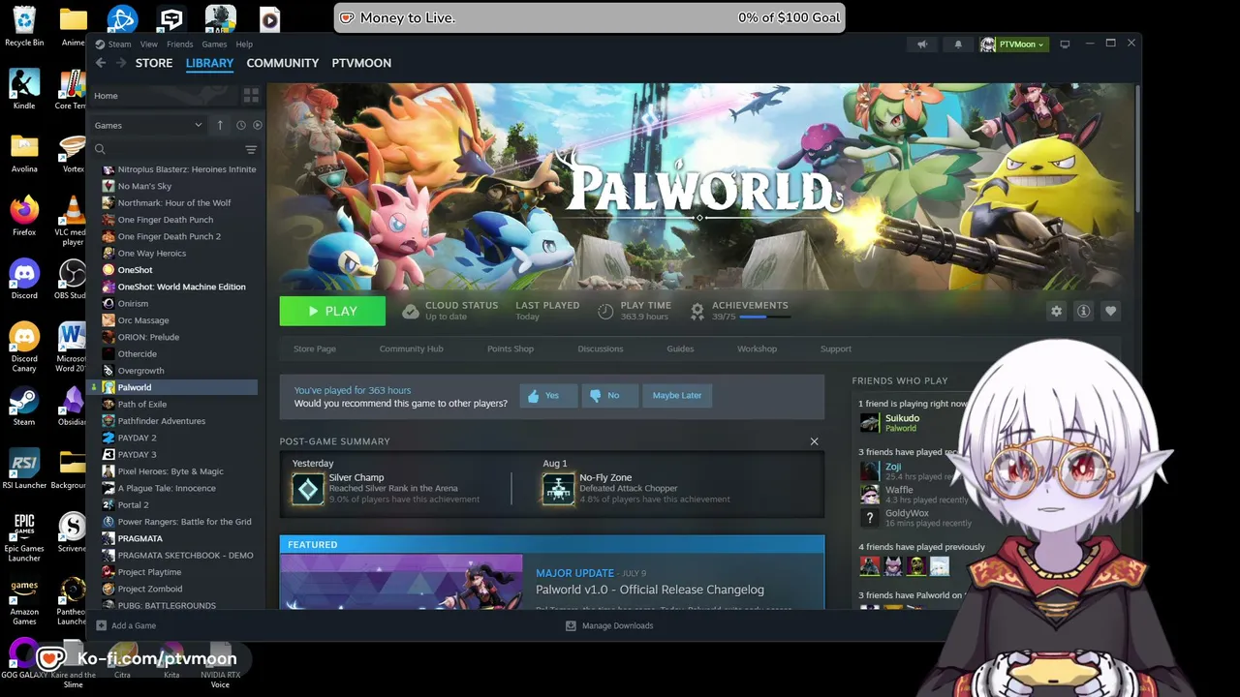Open the Friends menu
The width and height of the screenshot is (1240, 697).
(x=179, y=45)
